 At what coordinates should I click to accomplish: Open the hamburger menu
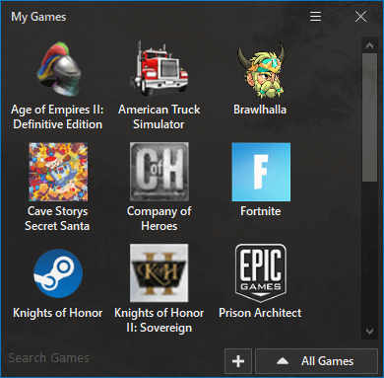coord(315,17)
